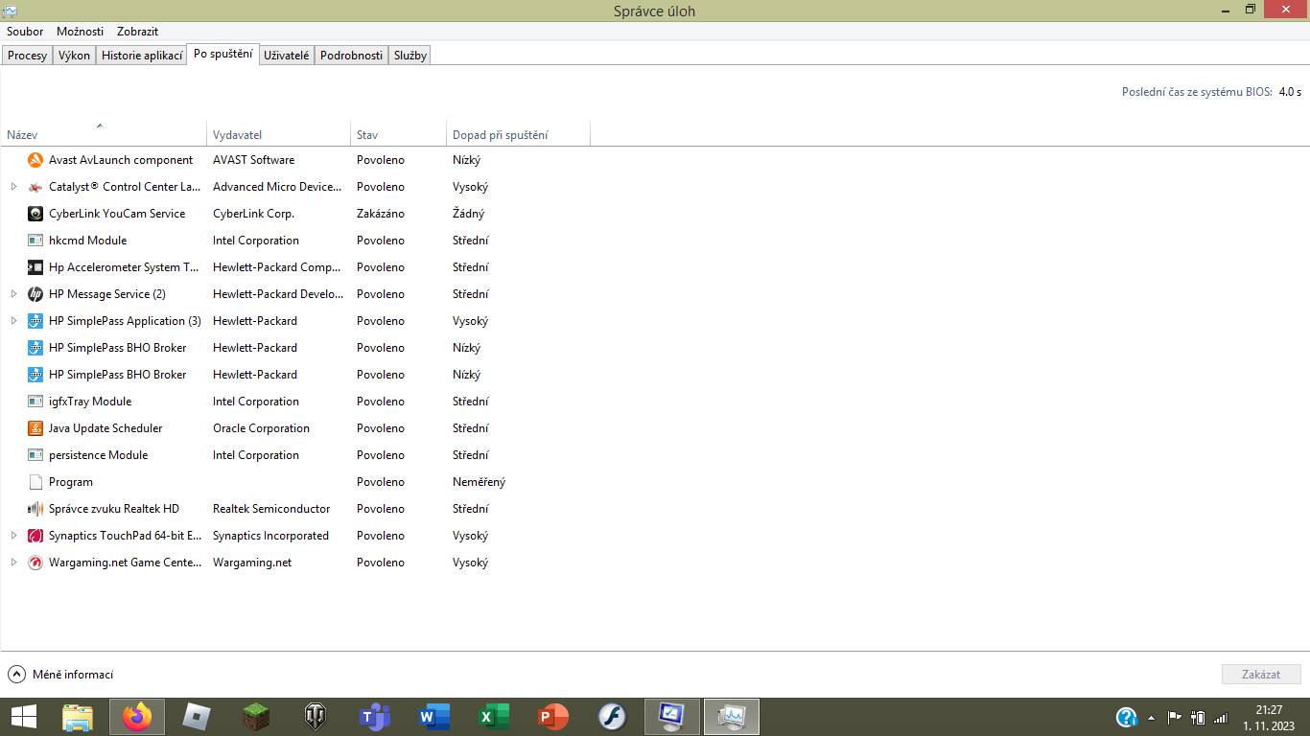This screenshot has height=736, width=1310.
Task: Click the Wargaming.net Game Center icon
Action: pos(35,563)
